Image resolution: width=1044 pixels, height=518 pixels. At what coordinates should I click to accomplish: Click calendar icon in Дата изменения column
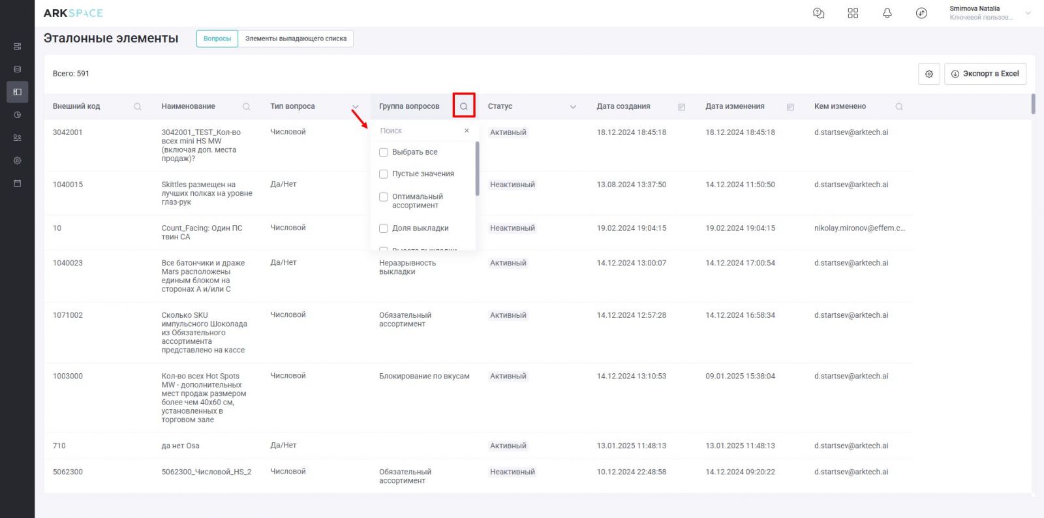(790, 106)
